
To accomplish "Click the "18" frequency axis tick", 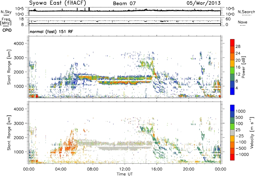I will 22,19.
